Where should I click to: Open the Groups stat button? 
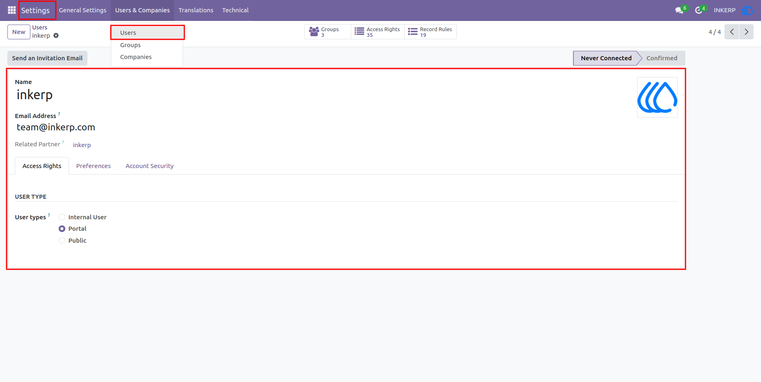[328, 32]
